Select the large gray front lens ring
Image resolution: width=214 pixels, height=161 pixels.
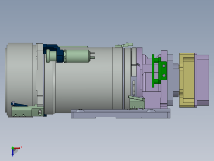(x=20, y=80)
